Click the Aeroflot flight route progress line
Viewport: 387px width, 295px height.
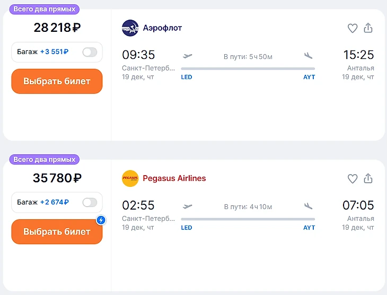pos(248,68)
